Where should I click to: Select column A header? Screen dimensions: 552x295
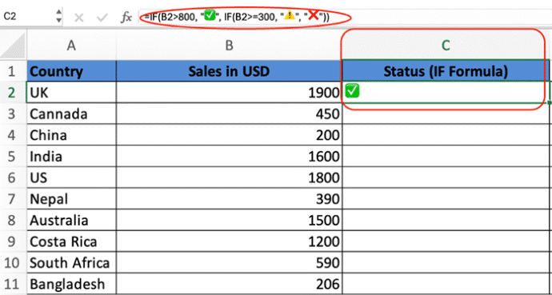click(x=71, y=46)
